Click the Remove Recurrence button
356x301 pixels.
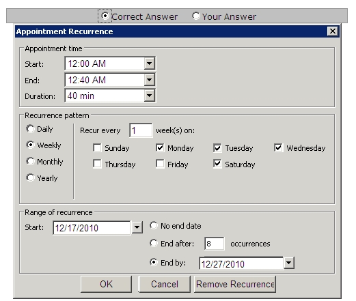(x=235, y=284)
